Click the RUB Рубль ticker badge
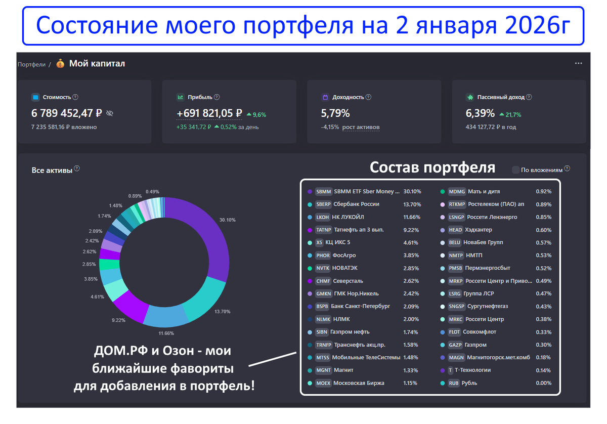Image resolution: width=607 pixels, height=424 pixels. click(454, 383)
